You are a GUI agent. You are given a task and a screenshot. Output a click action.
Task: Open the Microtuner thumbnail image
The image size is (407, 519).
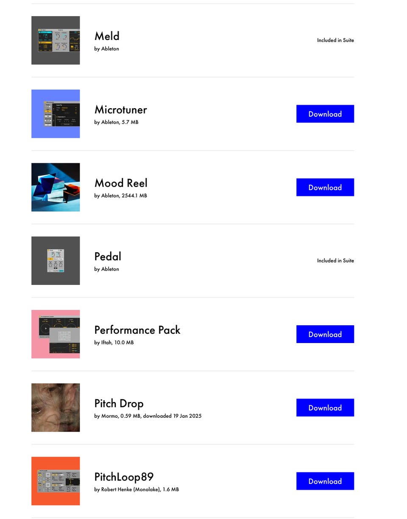tap(56, 114)
